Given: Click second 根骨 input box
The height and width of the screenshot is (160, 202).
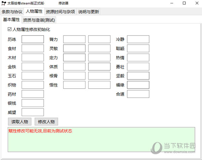Looking at the screenshot, I should pos(99,76).
